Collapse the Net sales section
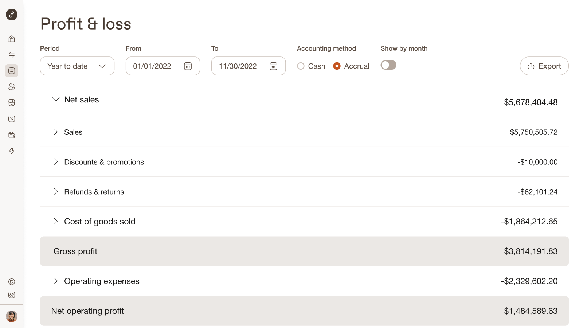The height and width of the screenshot is (328, 583). tap(56, 99)
